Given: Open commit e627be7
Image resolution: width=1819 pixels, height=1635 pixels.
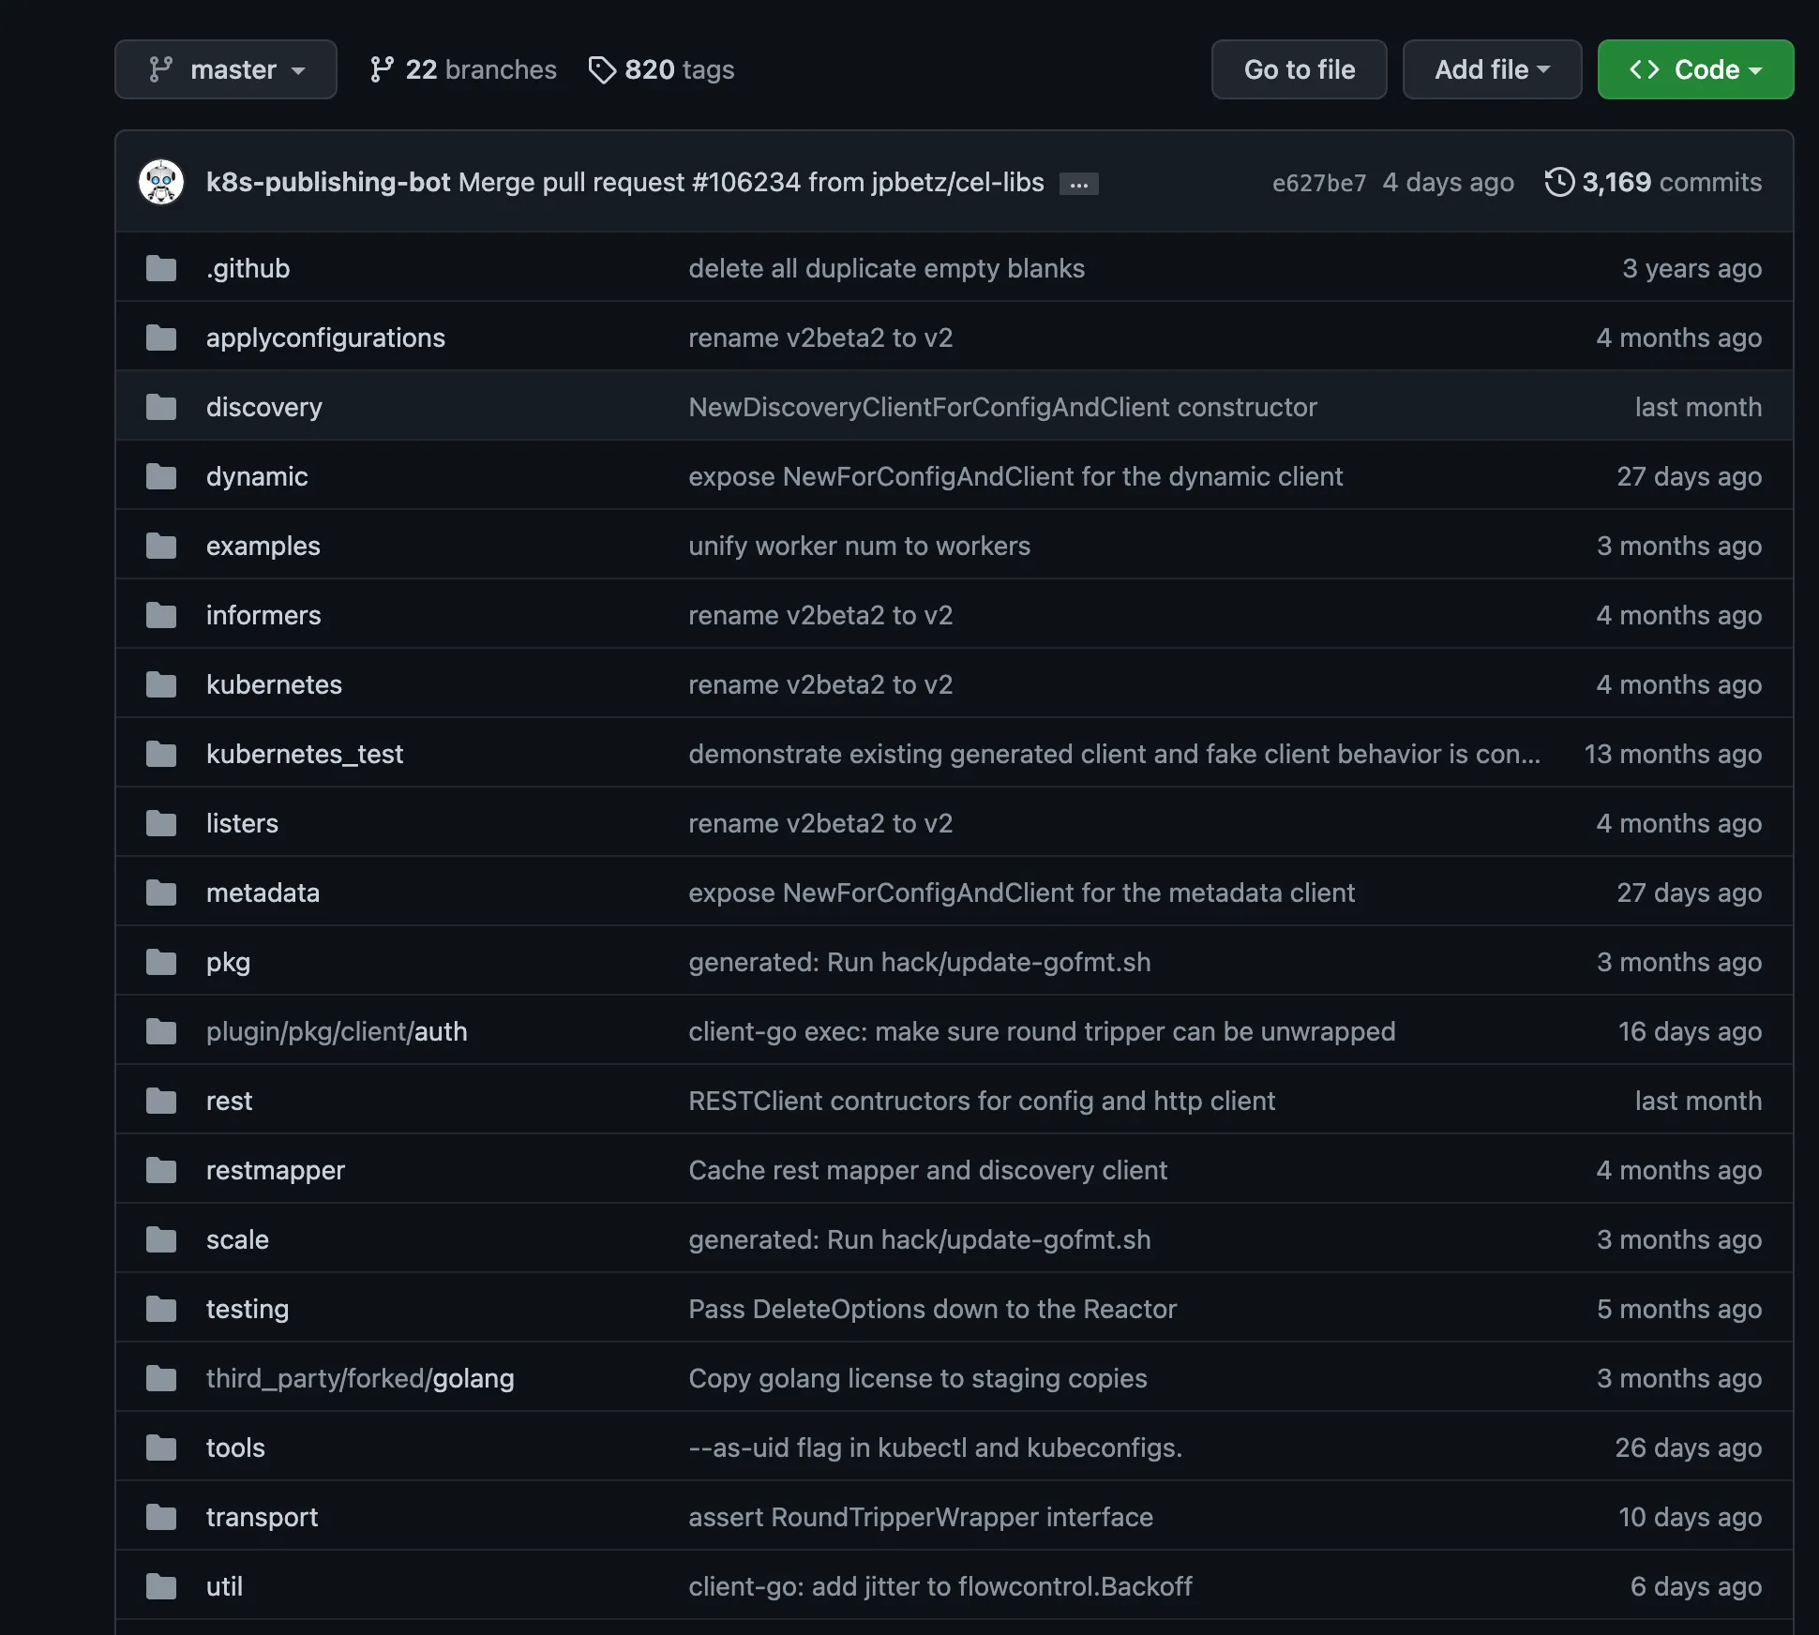Looking at the screenshot, I should [1318, 182].
